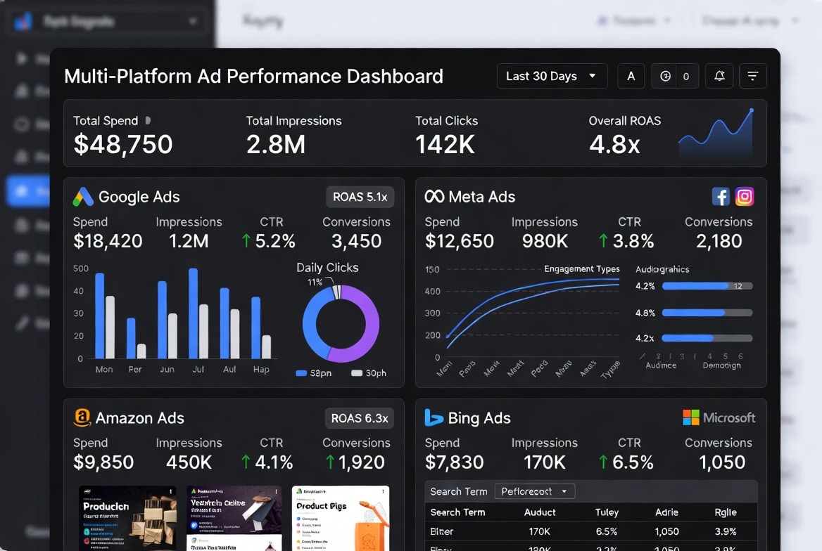Sort by Search Term column header
822x551 pixels.
[x=457, y=512]
